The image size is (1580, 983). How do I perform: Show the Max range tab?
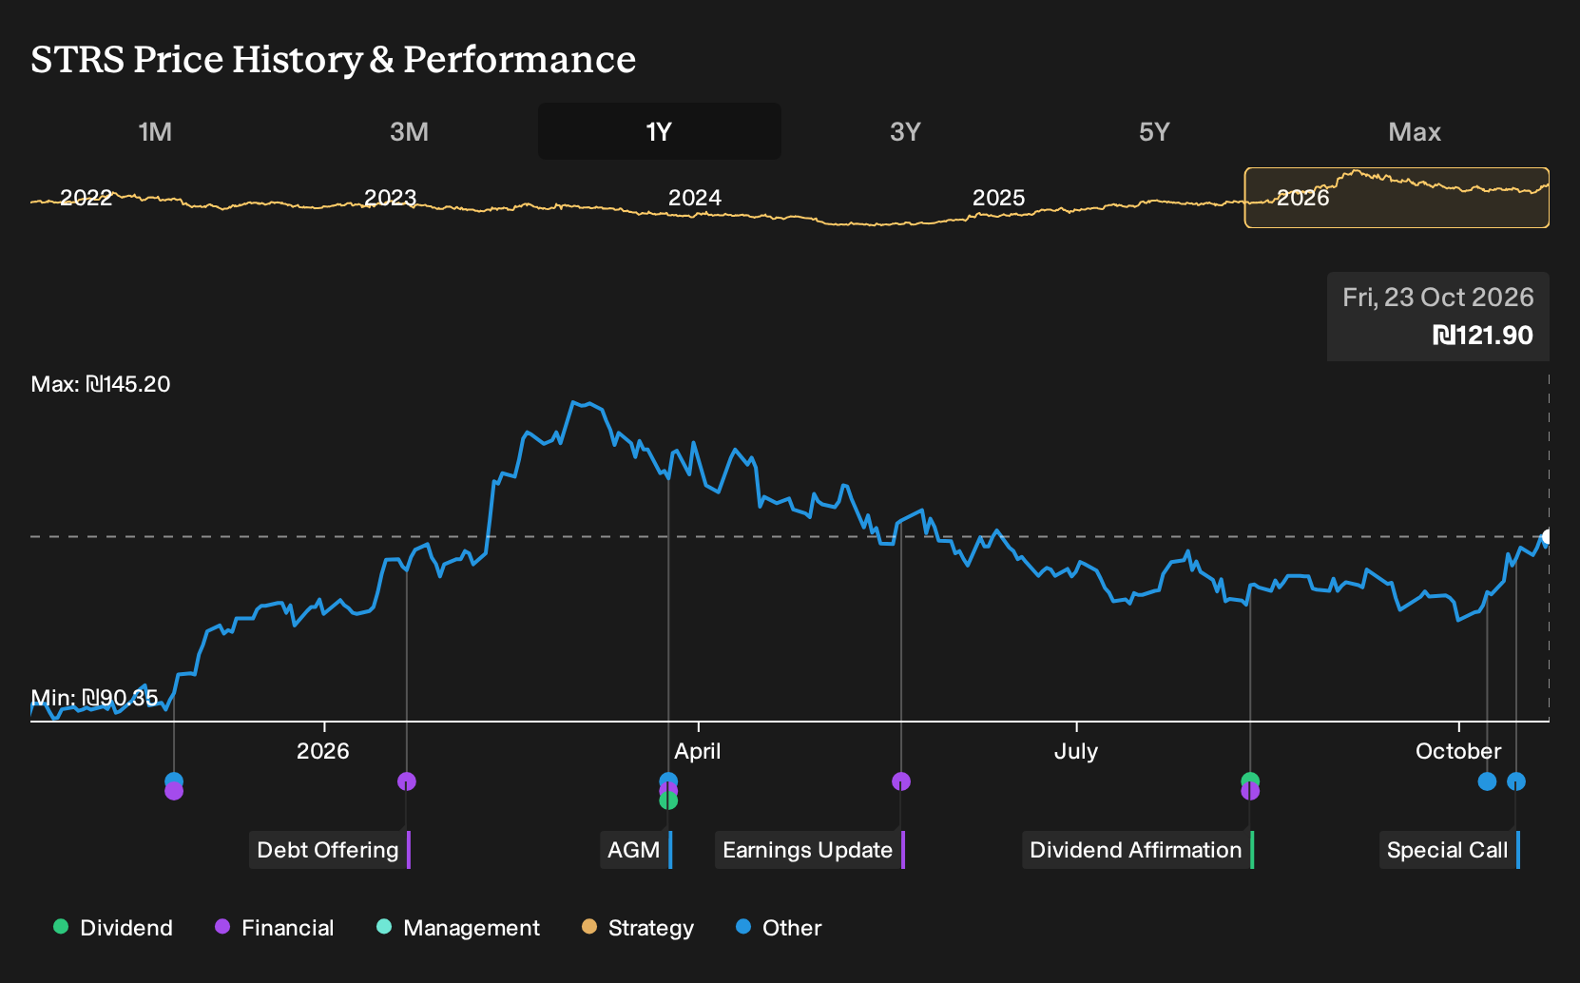(1415, 131)
